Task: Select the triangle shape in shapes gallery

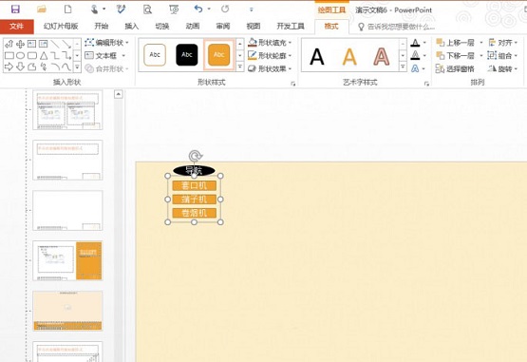Action: click(44, 55)
